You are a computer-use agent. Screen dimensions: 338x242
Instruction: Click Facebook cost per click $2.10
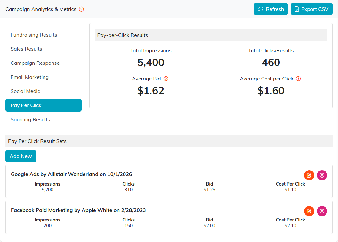point(290,226)
